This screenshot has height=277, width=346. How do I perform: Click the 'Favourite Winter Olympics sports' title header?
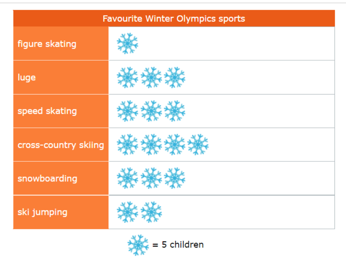(174, 19)
